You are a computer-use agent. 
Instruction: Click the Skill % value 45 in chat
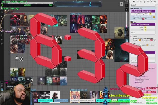145,27
